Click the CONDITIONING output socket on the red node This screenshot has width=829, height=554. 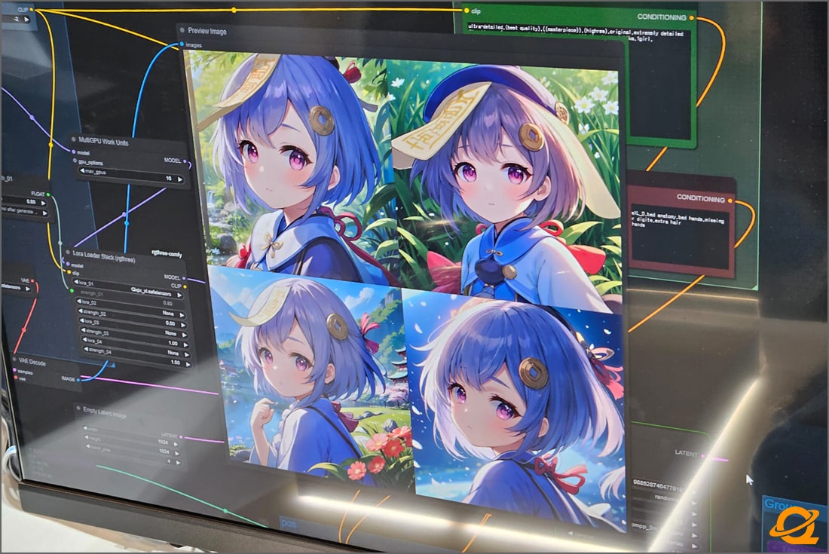coord(730,200)
